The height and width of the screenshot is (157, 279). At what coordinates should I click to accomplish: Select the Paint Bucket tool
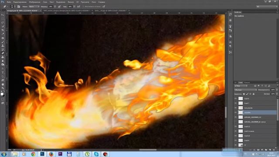pyautogui.click(x=3, y=57)
